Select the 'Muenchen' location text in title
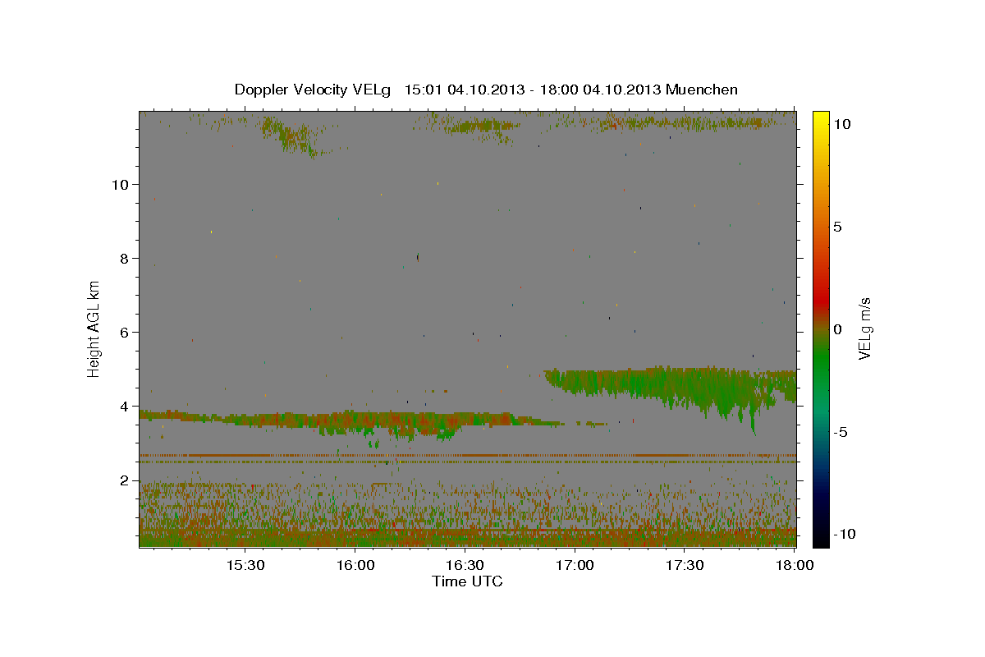The height and width of the screenshot is (657, 985). click(x=702, y=90)
